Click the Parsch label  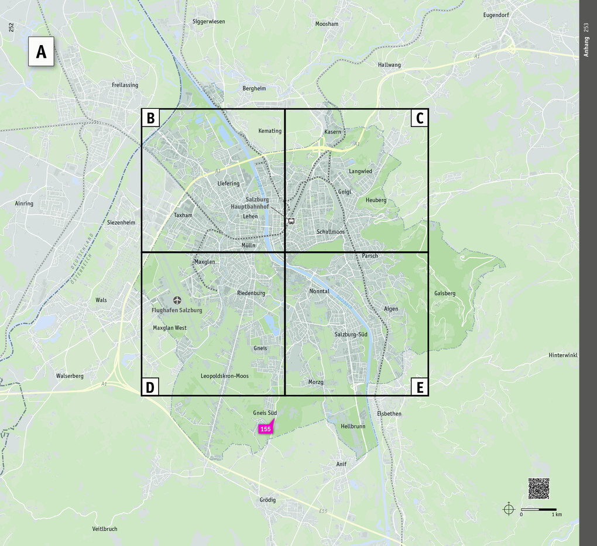370,256
